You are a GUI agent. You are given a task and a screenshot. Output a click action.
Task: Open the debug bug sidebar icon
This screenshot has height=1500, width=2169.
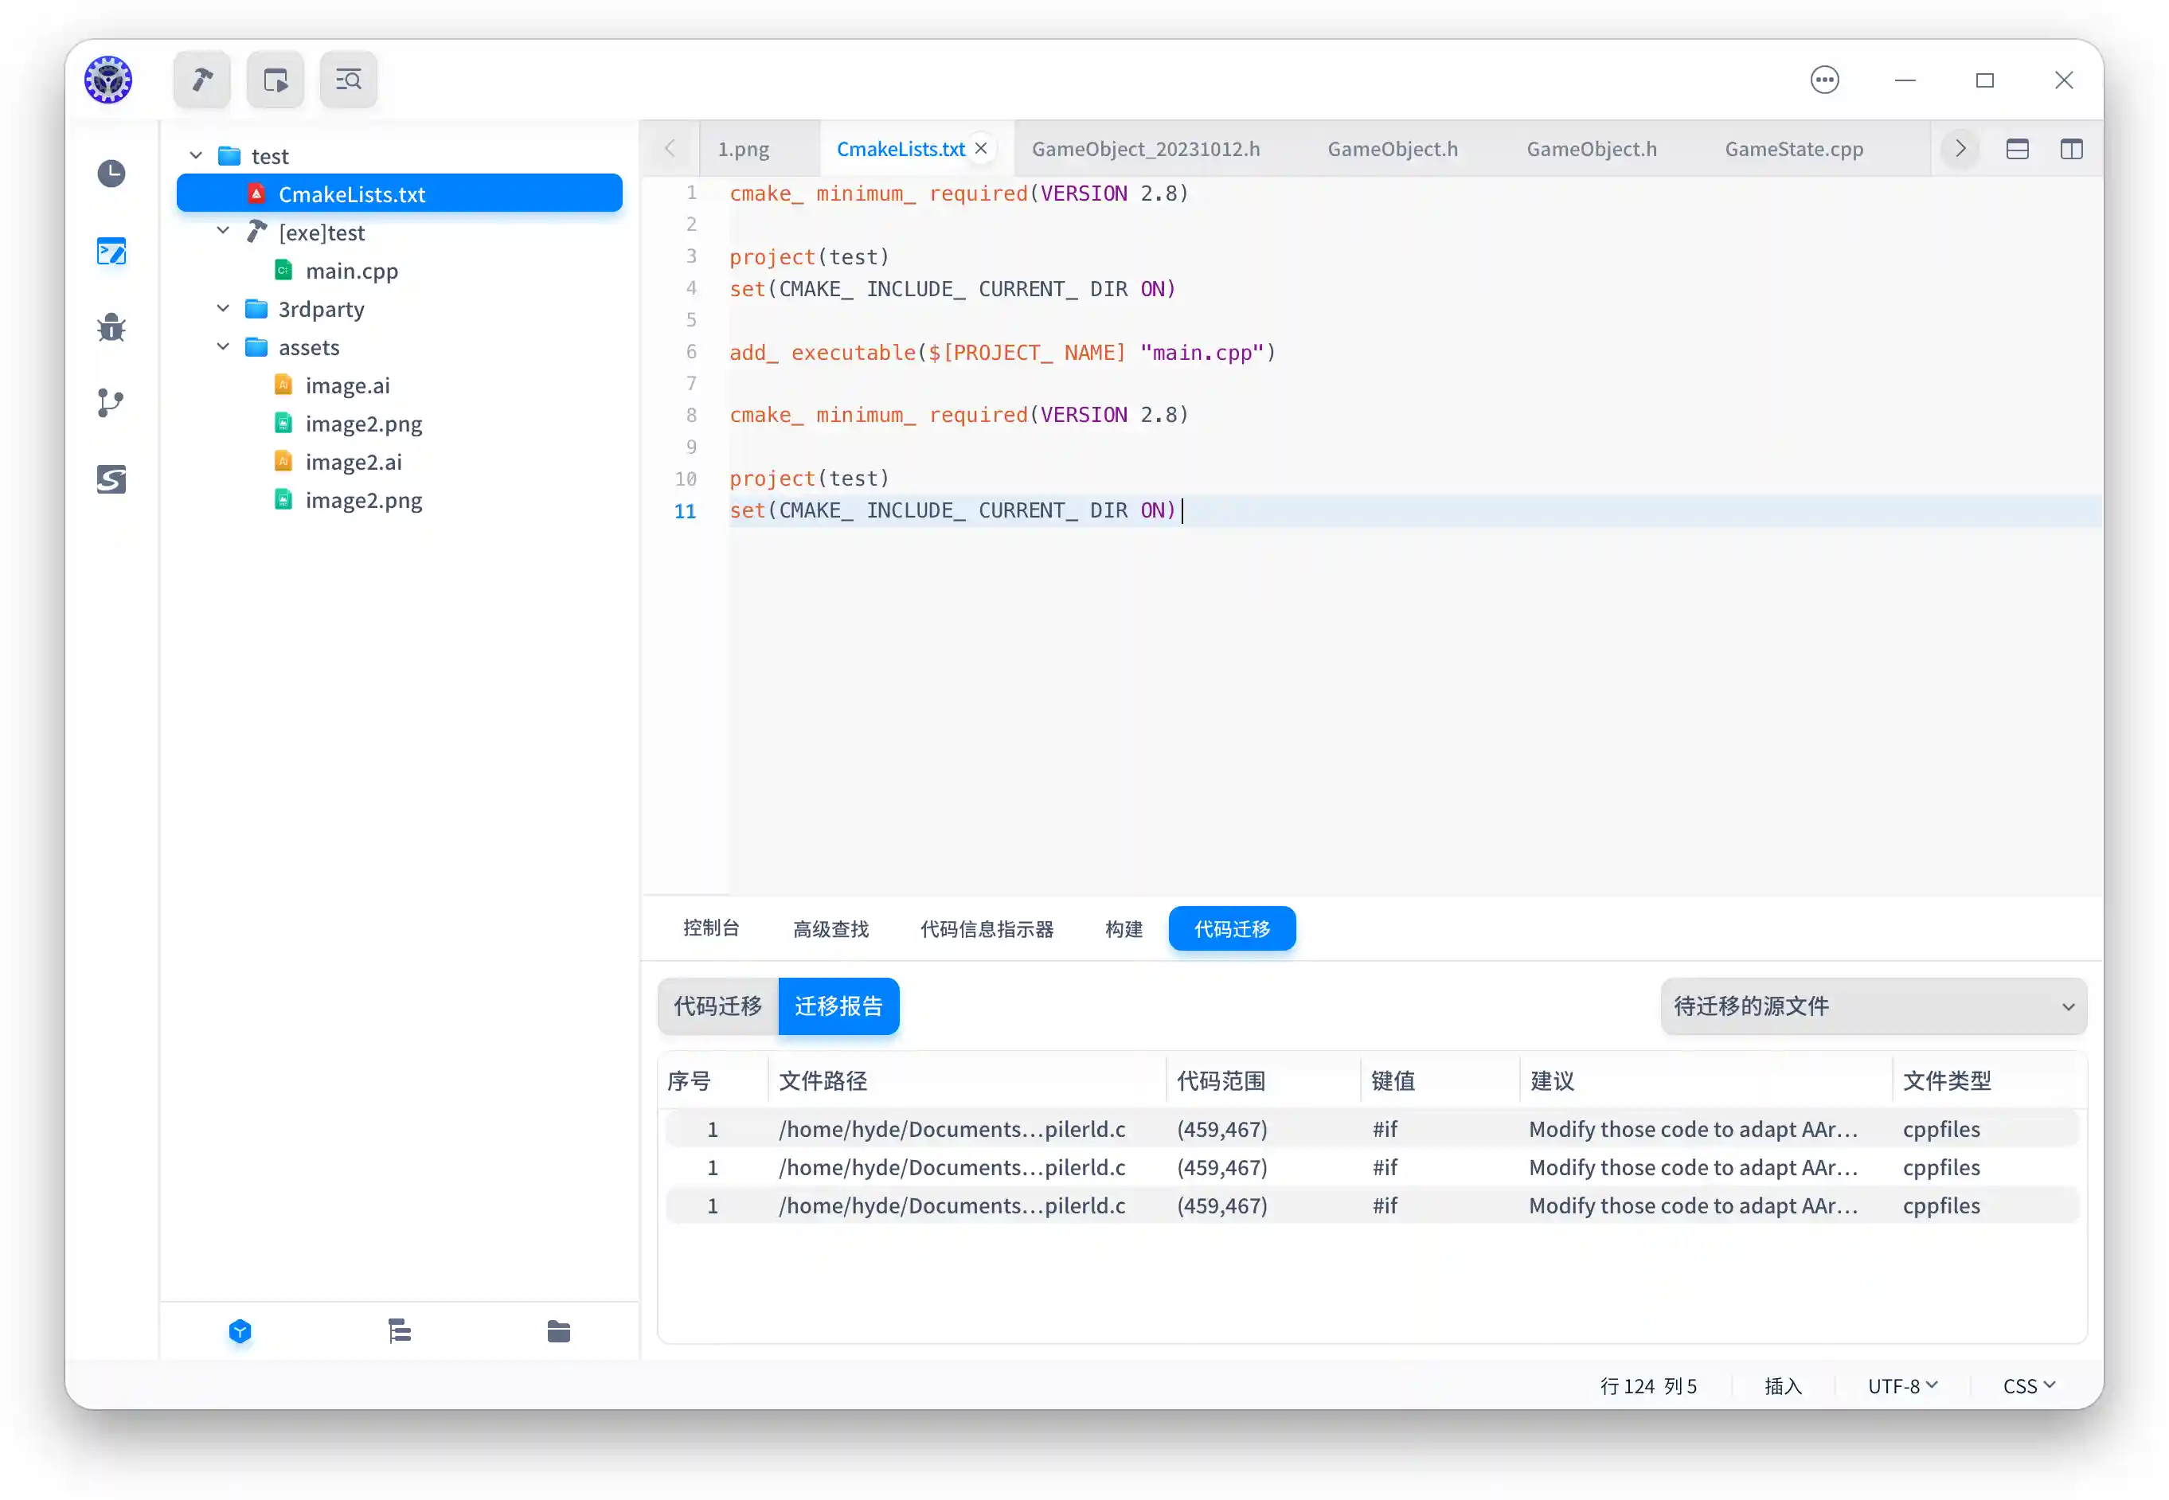pos(111,328)
